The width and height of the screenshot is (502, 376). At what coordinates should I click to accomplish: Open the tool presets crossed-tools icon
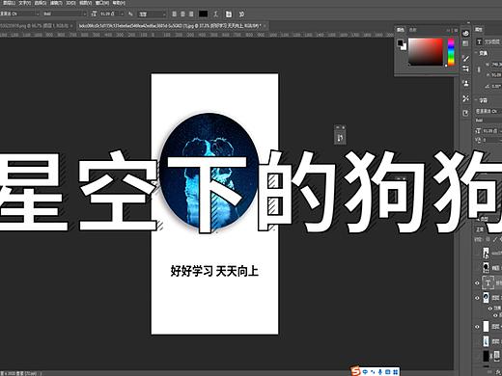[x=465, y=98]
